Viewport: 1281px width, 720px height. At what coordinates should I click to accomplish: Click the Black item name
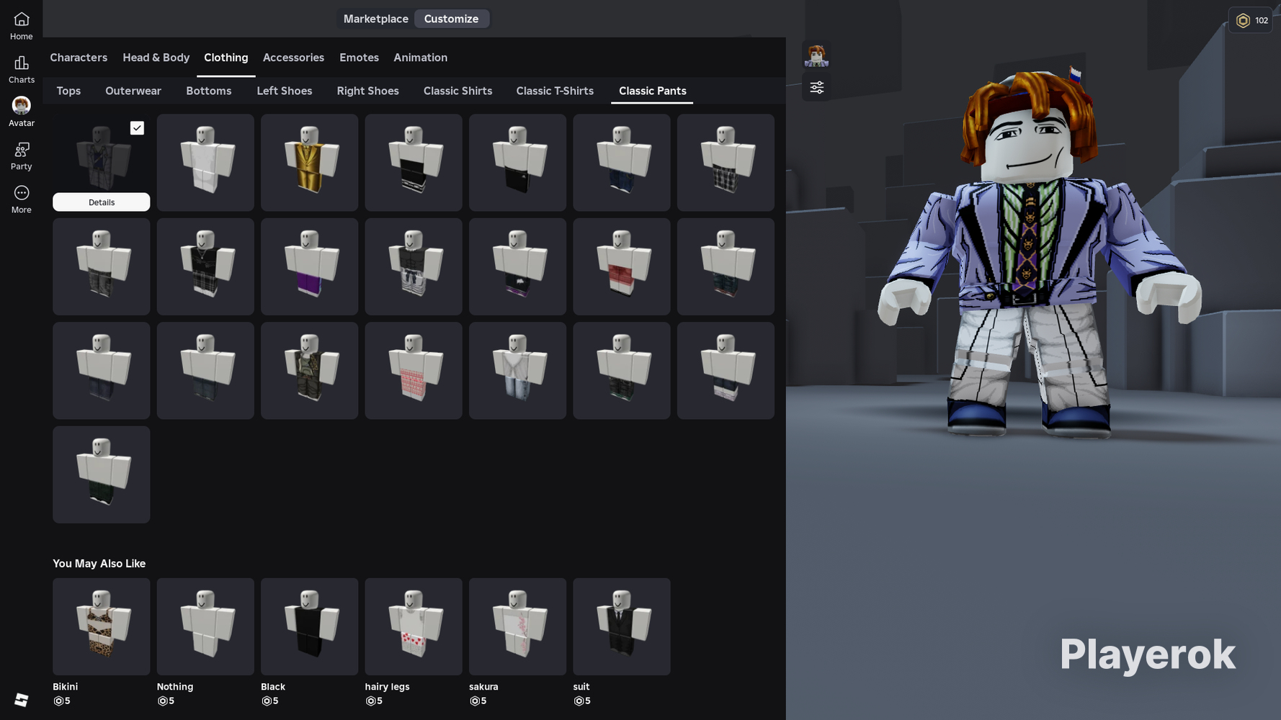(273, 687)
